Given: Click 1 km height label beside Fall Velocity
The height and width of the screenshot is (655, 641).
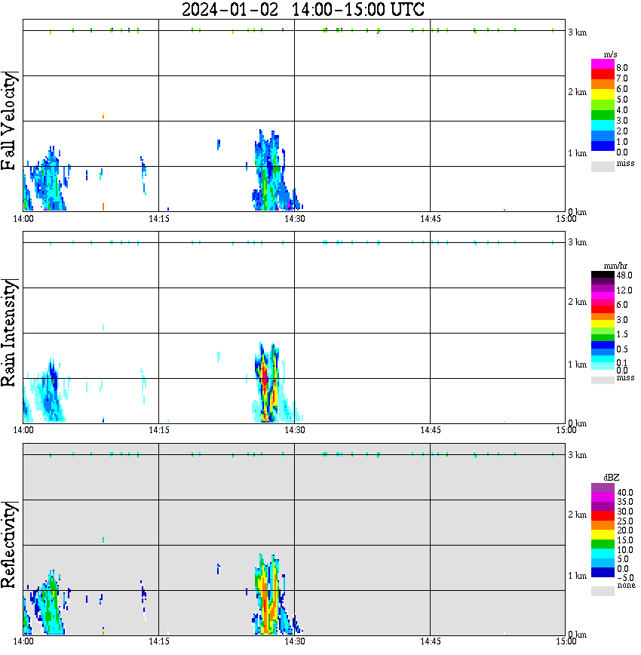Looking at the screenshot, I should (x=577, y=153).
